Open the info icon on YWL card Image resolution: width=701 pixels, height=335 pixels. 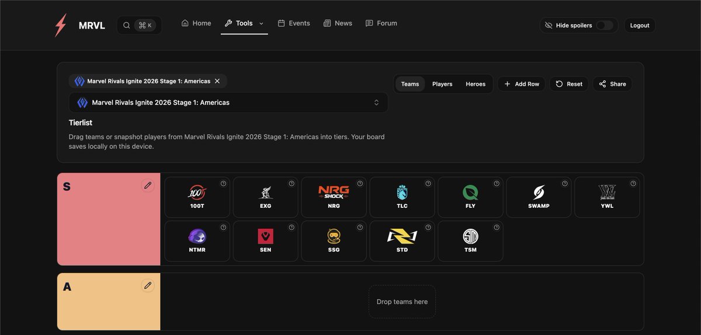pyautogui.click(x=633, y=183)
